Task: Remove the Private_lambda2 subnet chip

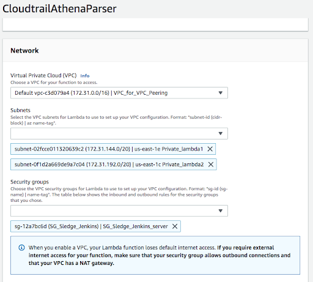Action: pyautogui.click(x=211, y=165)
